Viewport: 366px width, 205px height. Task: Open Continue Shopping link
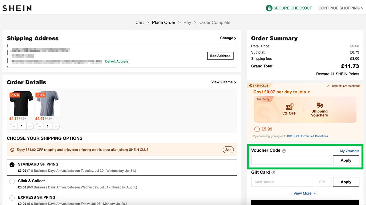341,8
